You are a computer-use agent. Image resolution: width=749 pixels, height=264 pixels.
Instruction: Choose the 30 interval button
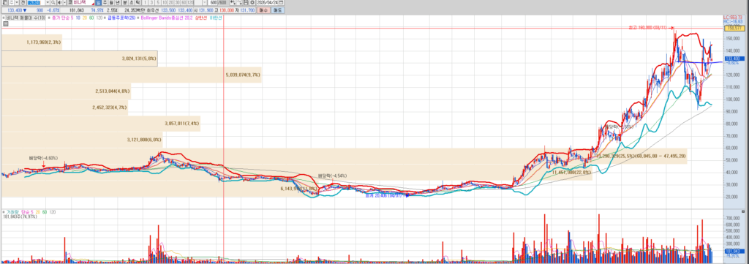coord(177,2)
